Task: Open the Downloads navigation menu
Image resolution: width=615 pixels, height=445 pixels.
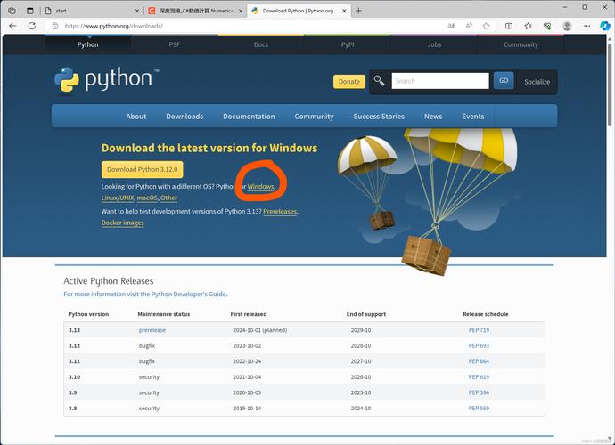Action: point(184,117)
